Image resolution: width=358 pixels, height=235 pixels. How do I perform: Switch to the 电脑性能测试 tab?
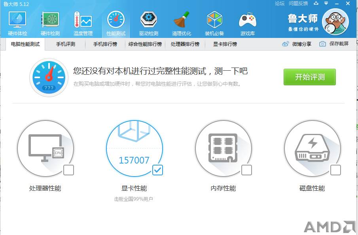pyautogui.click(x=25, y=44)
